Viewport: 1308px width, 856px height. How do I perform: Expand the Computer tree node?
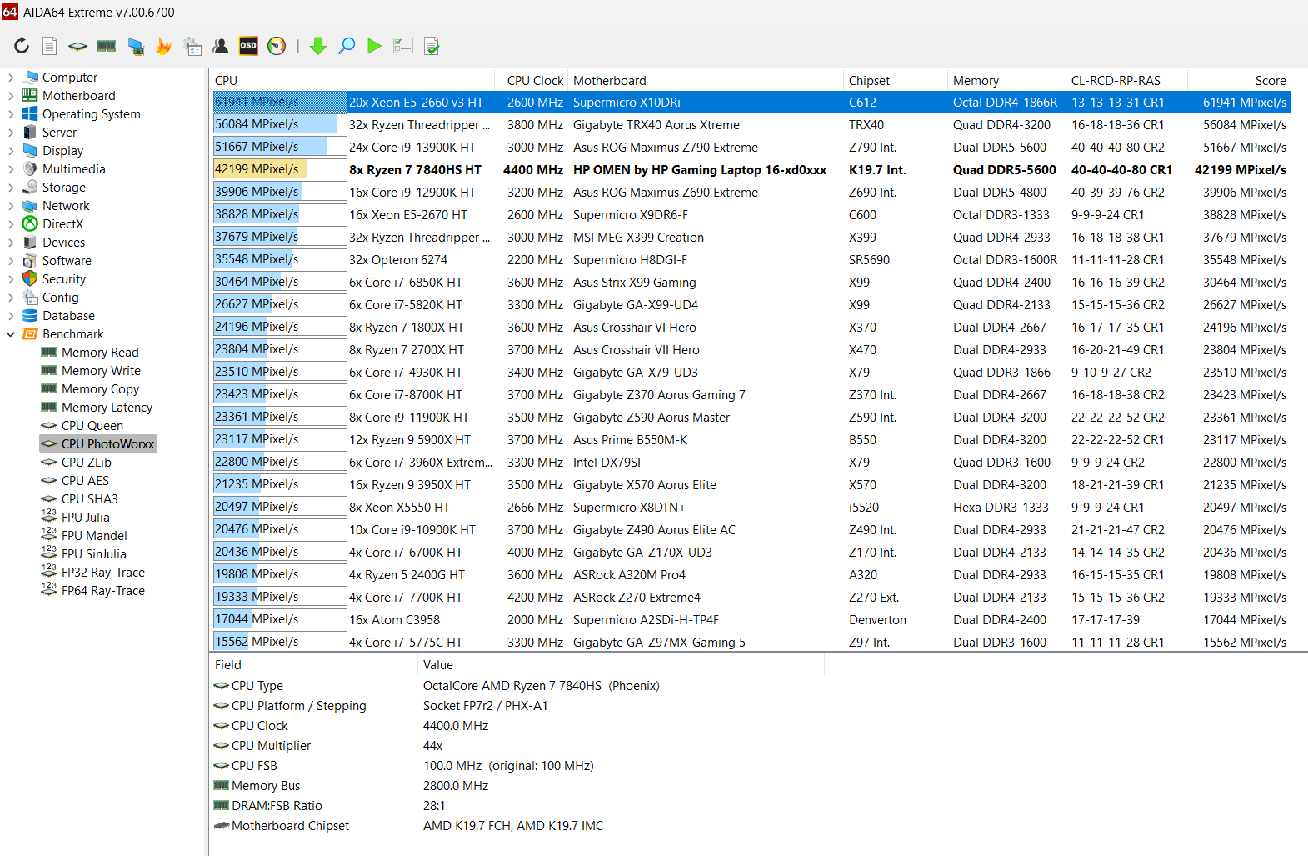[11, 78]
